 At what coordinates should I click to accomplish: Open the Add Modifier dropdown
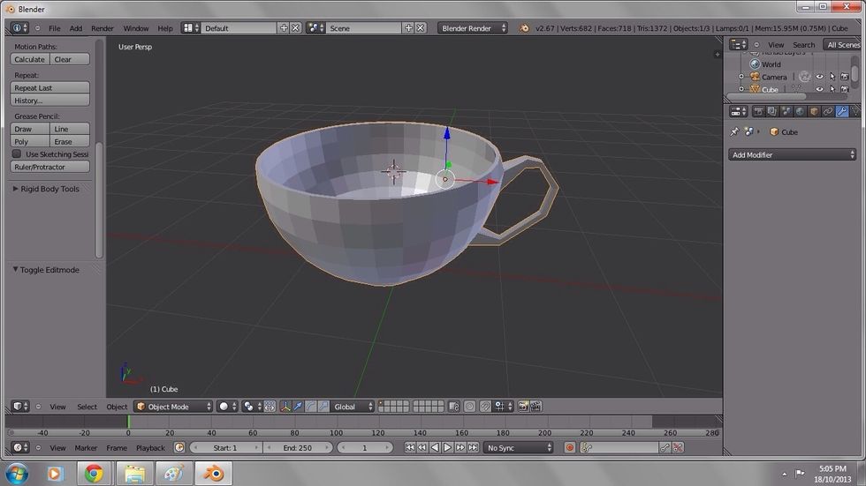(792, 154)
